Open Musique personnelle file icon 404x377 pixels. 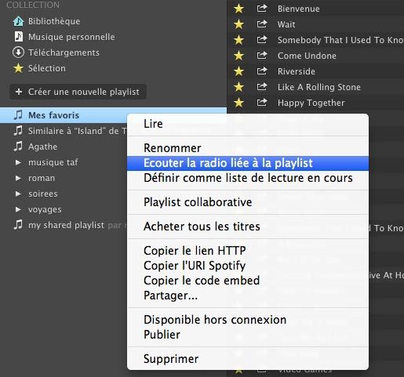coord(18,37)
